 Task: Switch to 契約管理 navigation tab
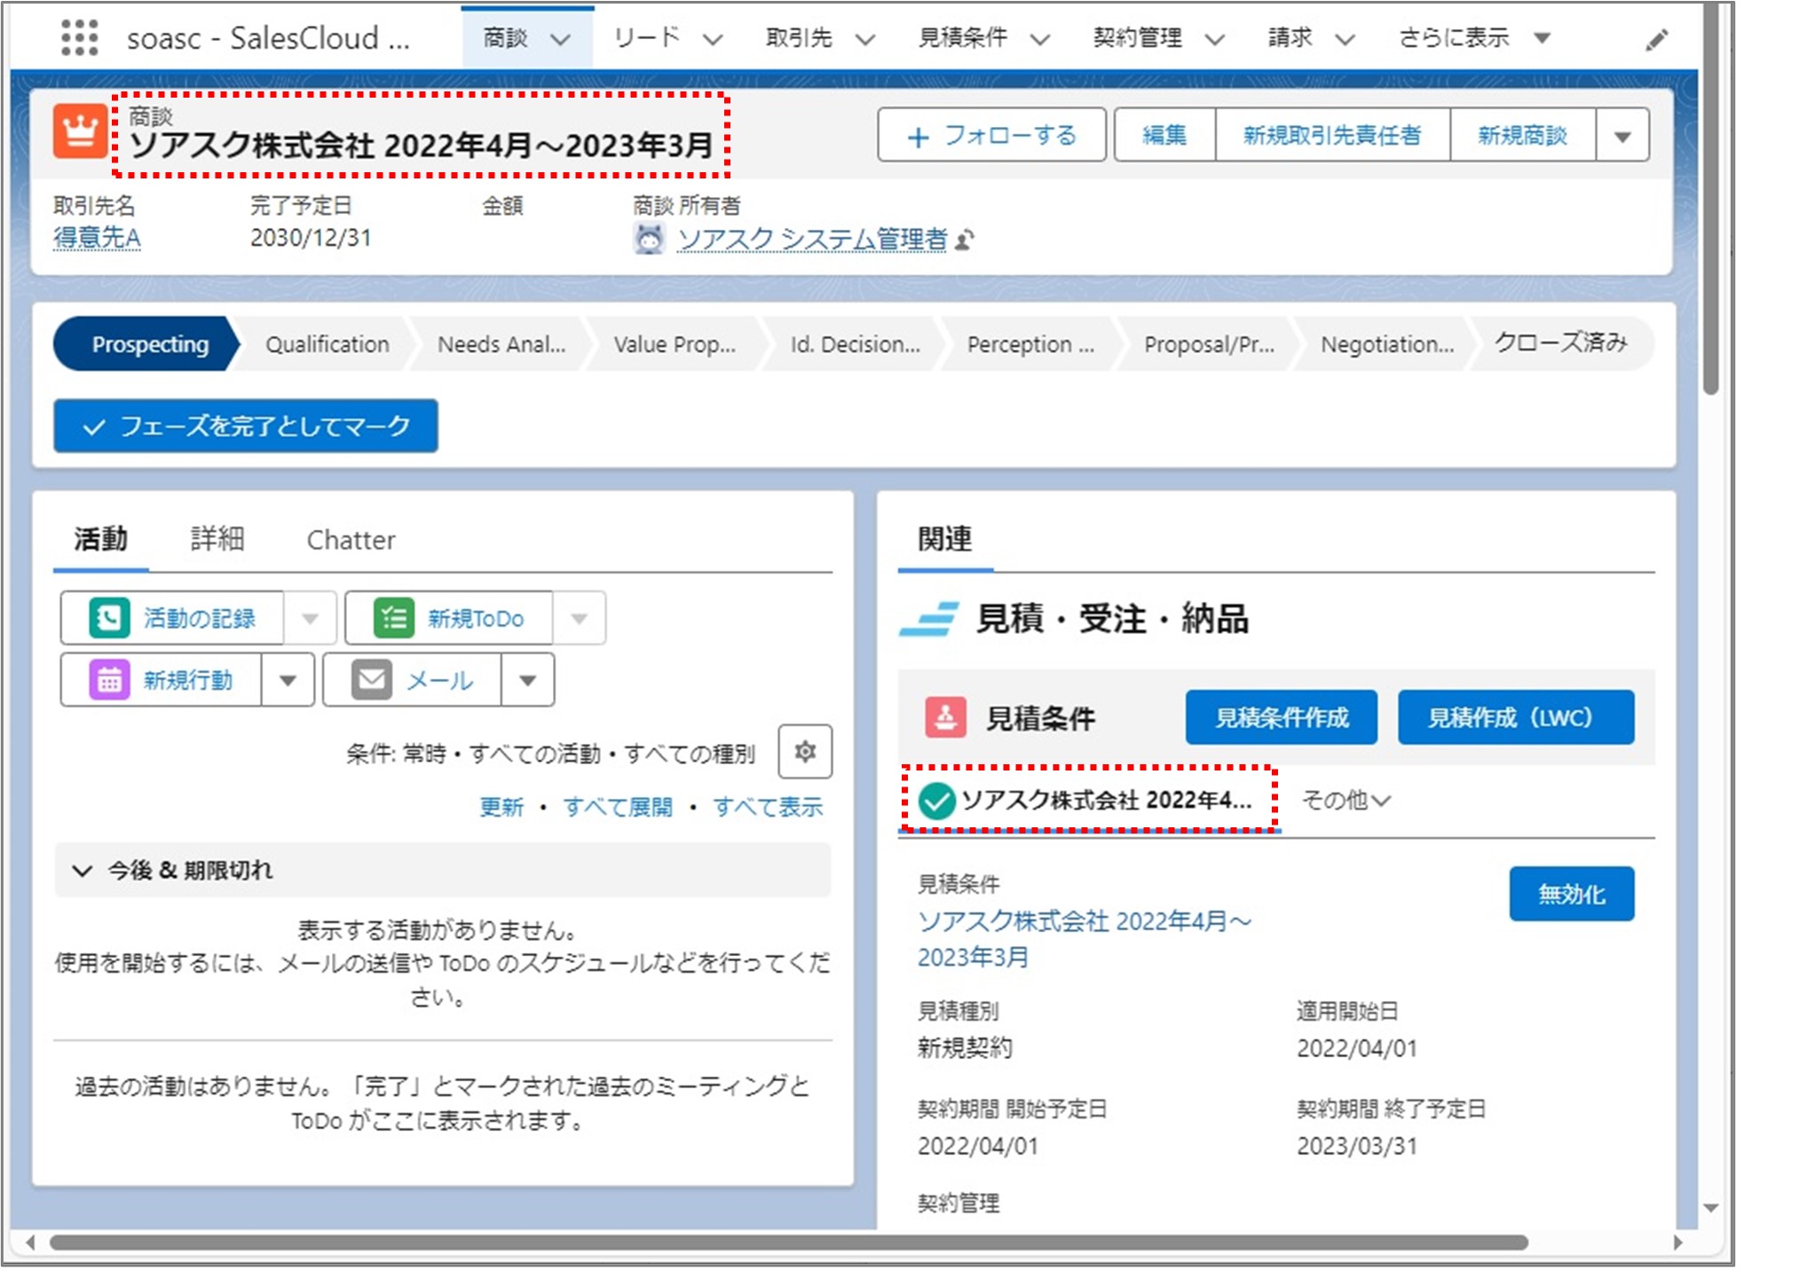(x=1137, y=38)
